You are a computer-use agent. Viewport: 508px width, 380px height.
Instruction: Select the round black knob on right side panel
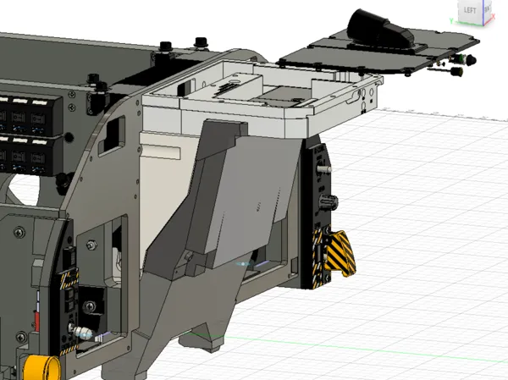[x=329, y=202]
